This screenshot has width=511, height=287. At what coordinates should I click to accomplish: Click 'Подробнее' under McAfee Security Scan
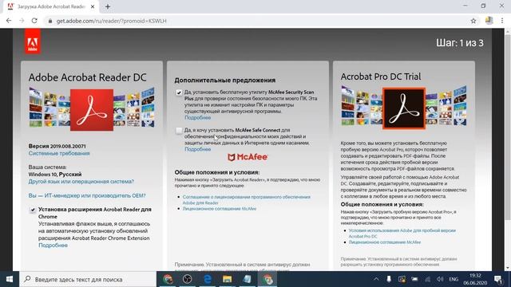click(197, 117)
